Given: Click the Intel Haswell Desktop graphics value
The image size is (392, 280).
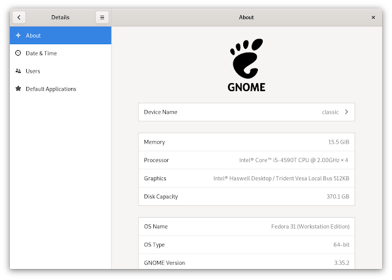Looking at the screenshot, I should point(281,179).
